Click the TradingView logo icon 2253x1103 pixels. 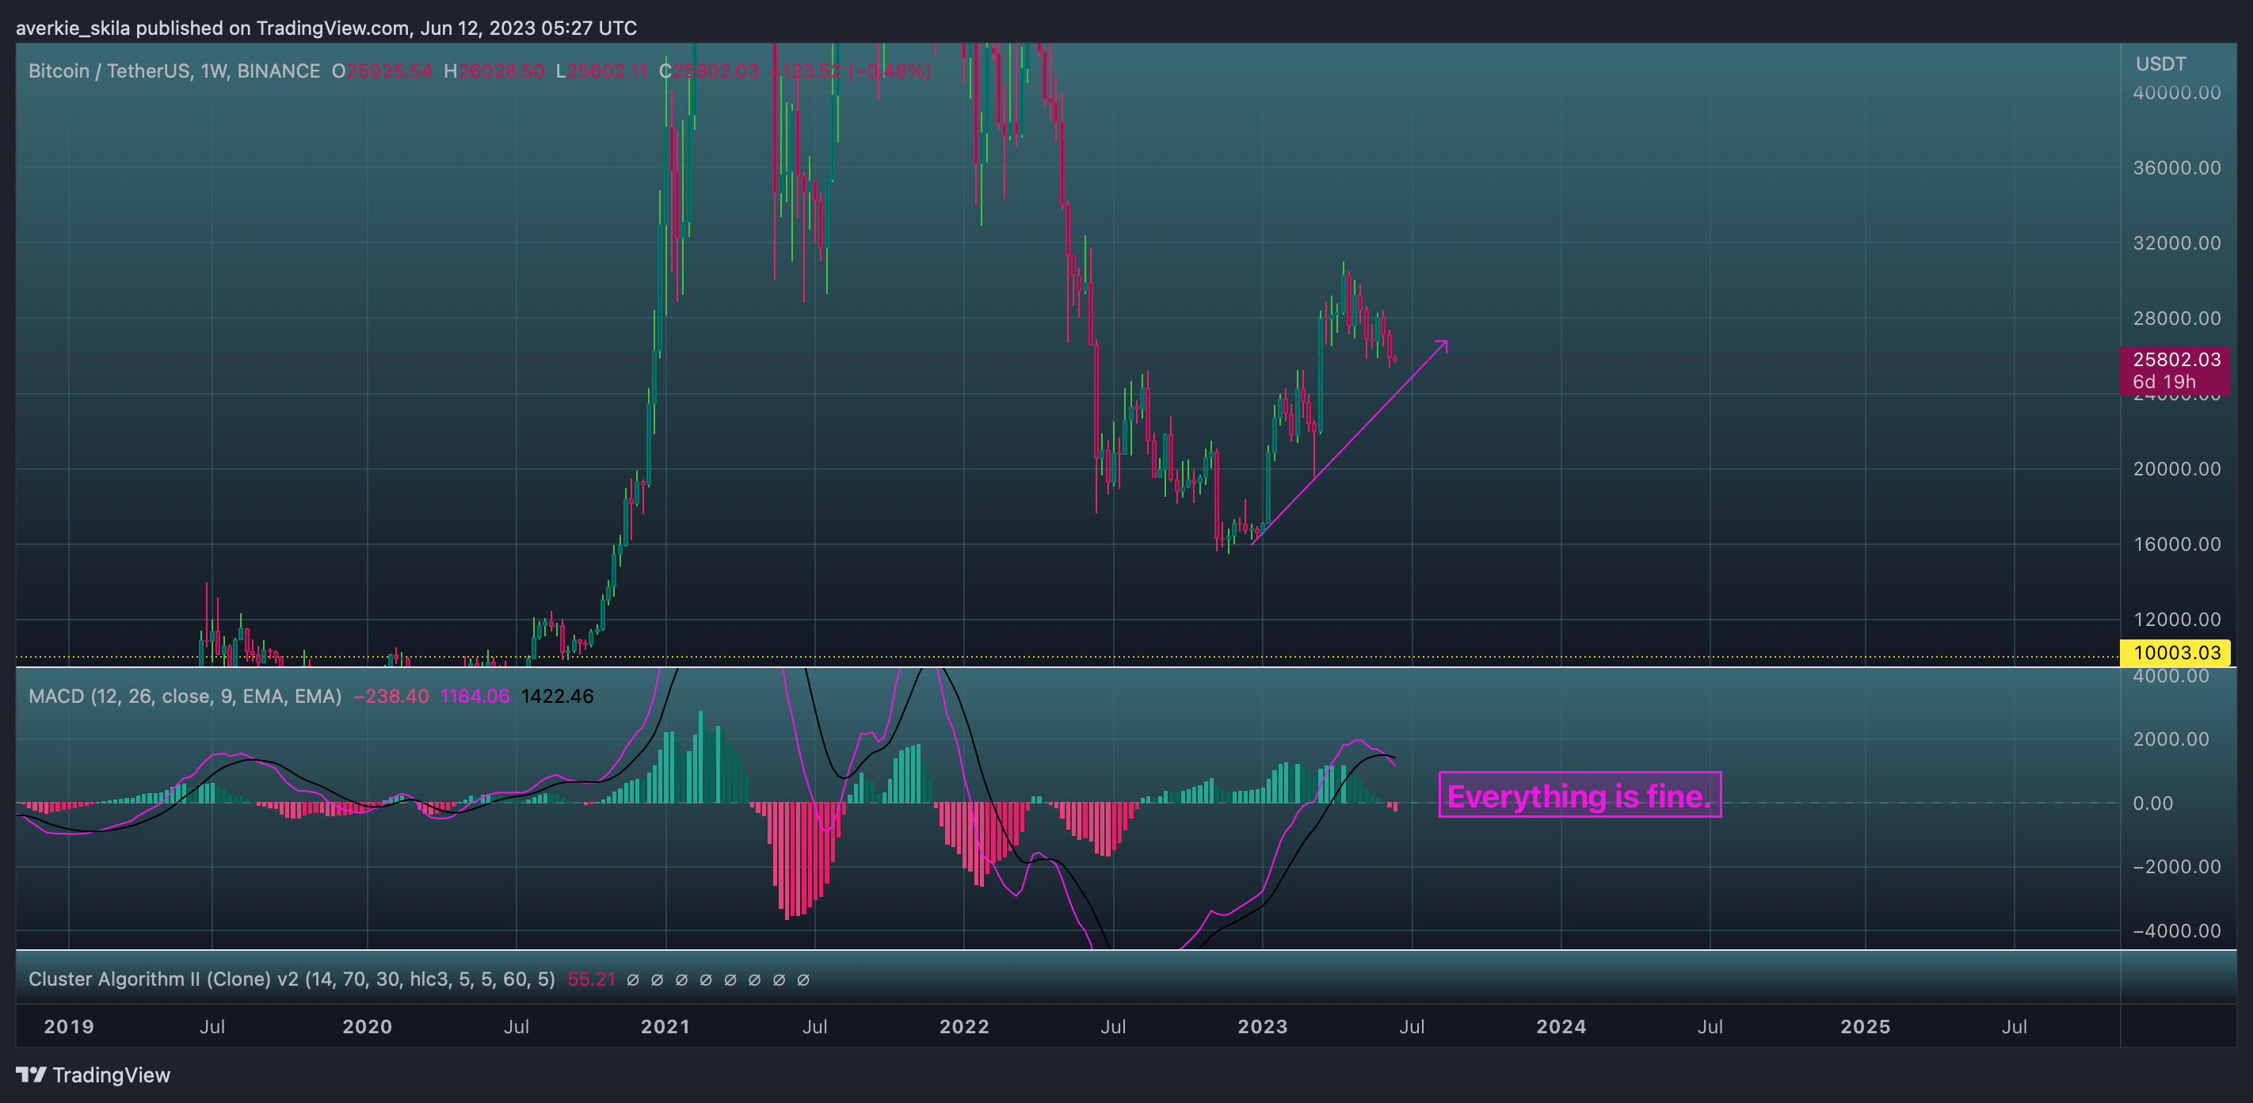pyautogui.click(x=32, y=1074)
